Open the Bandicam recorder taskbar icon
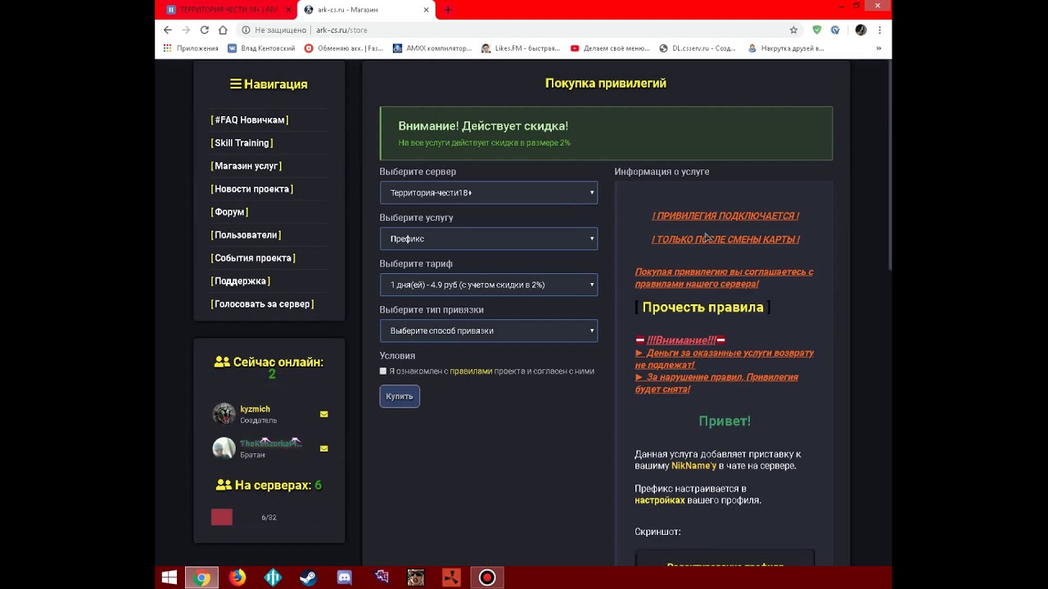Image resolution: width=1048 pixels, height=589 pixels. [x=487, y=578]
